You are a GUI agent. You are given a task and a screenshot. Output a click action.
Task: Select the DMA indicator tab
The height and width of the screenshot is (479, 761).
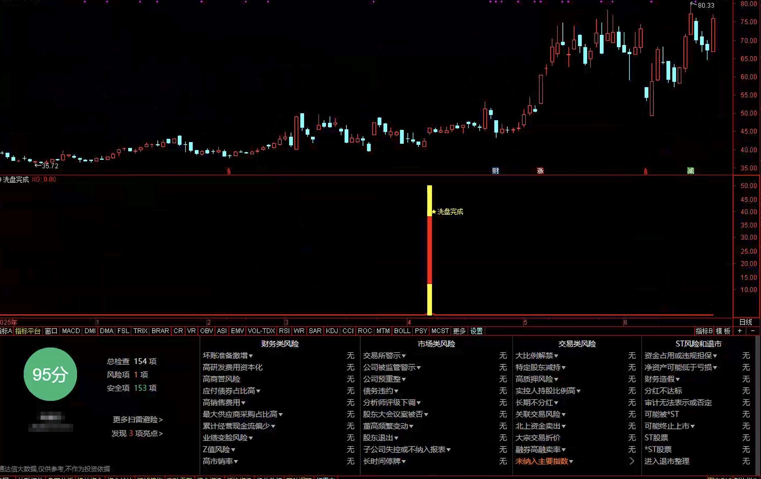tap(107, 331)
